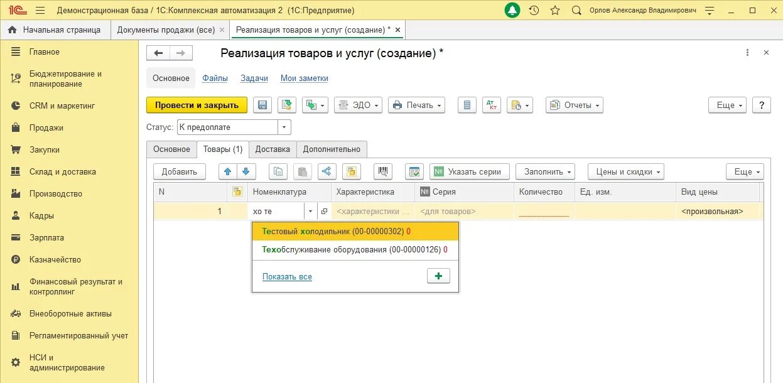Click the Количество cell in row 1

544,212
